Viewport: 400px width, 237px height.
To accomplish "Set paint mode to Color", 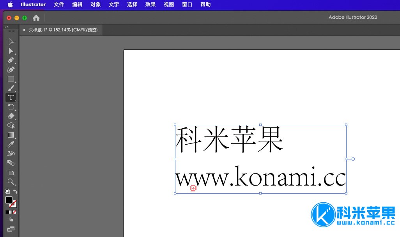I will (7, 212).
